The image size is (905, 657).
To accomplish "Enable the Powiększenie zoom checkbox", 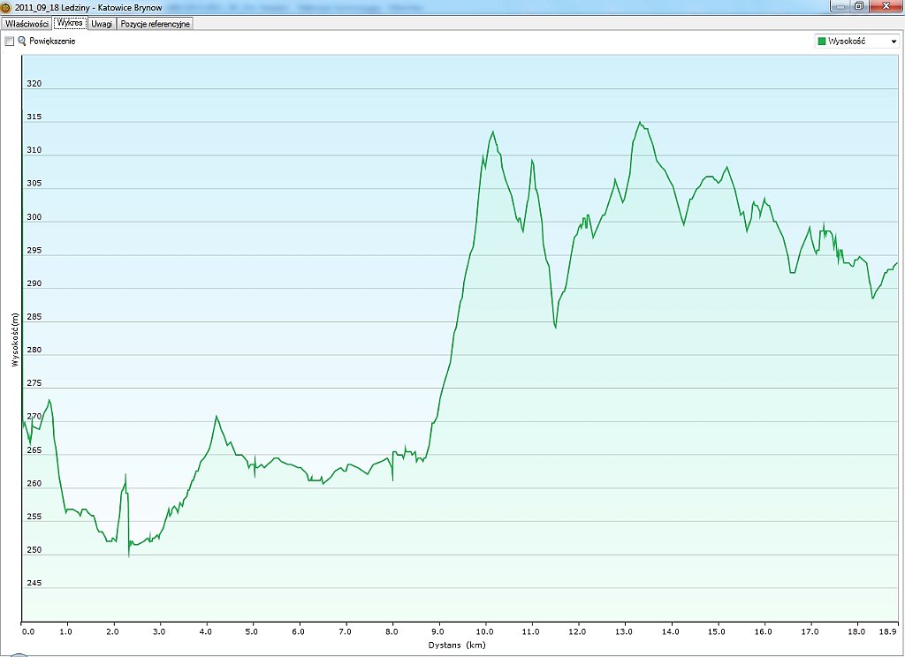I will [10, 42].
